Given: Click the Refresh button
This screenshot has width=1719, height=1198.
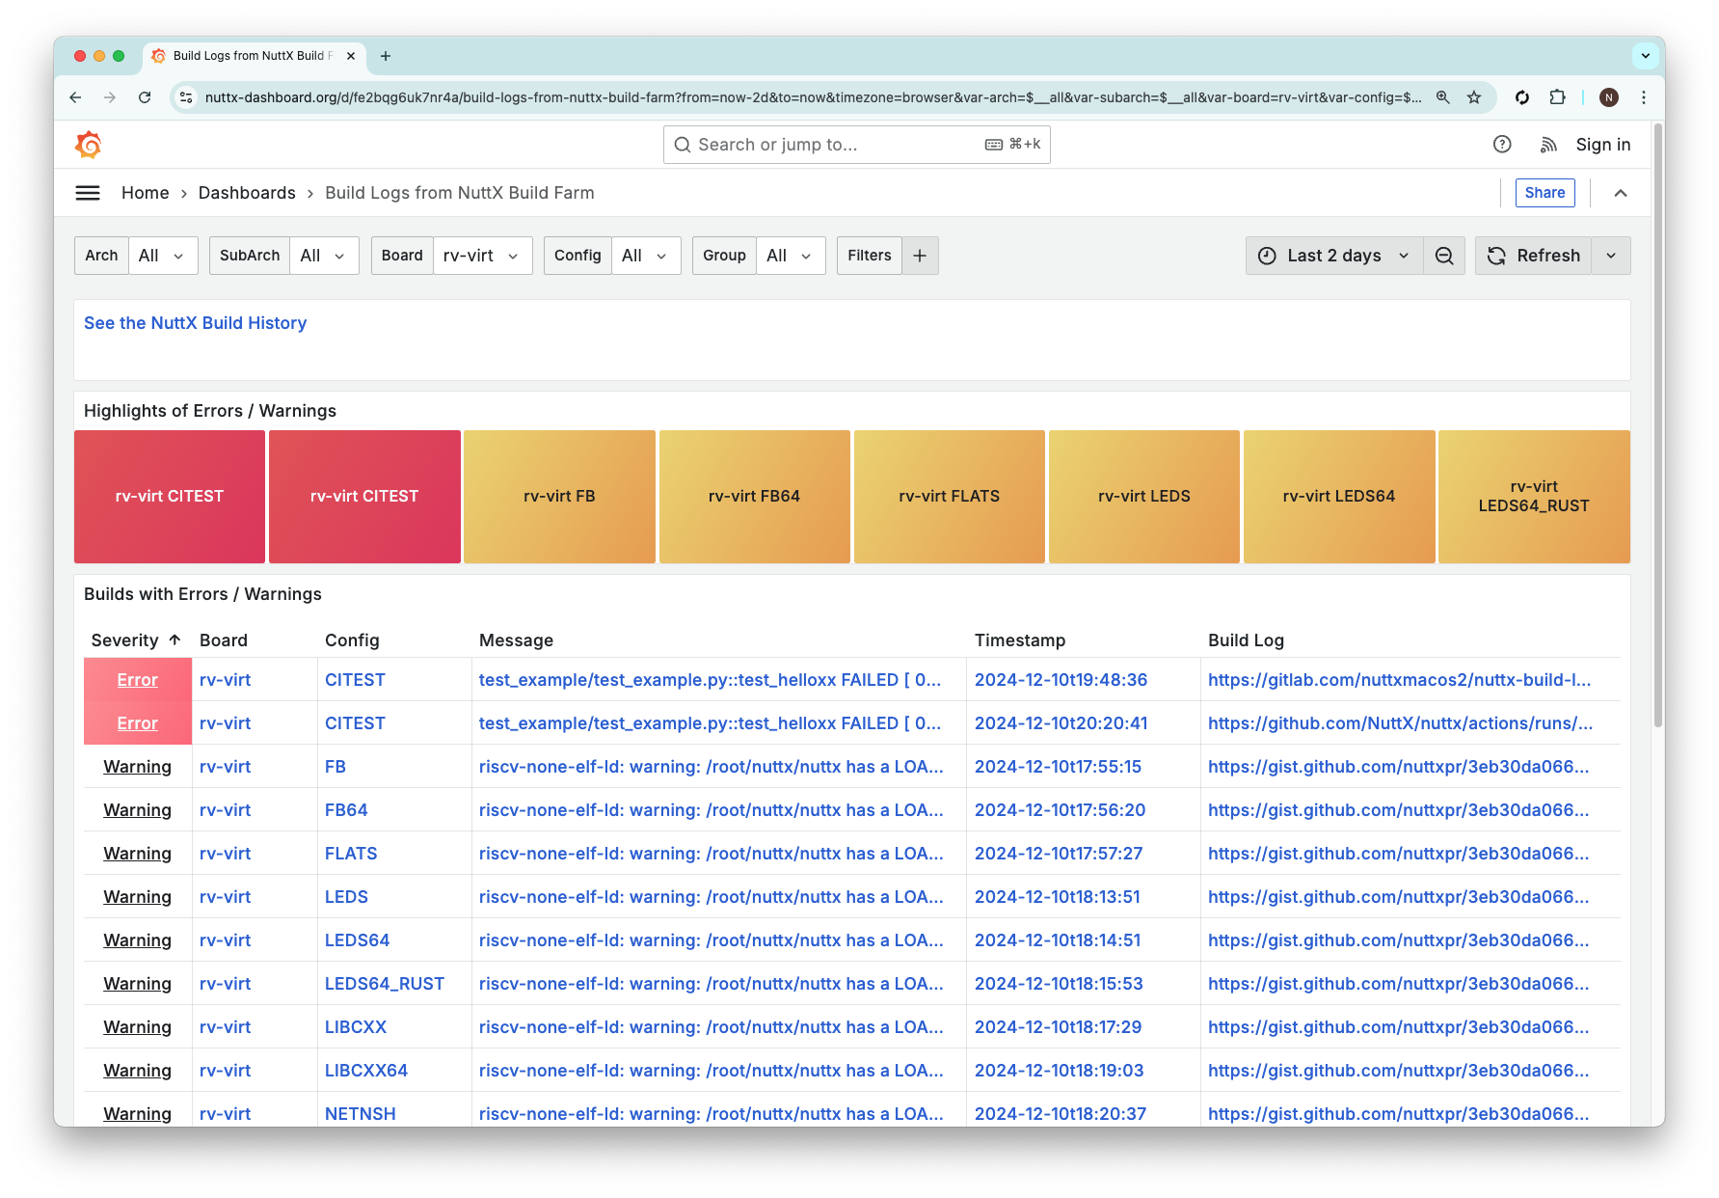Looking at the screenshot, I should (1533, 256).
